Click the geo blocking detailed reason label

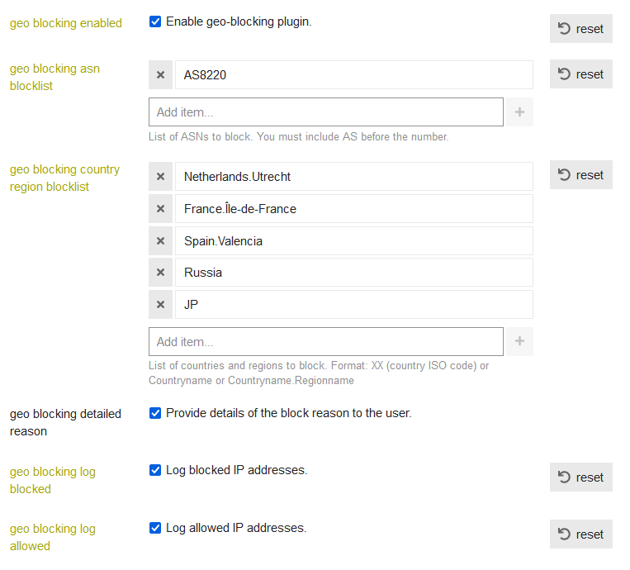click(x=65, y=422)
